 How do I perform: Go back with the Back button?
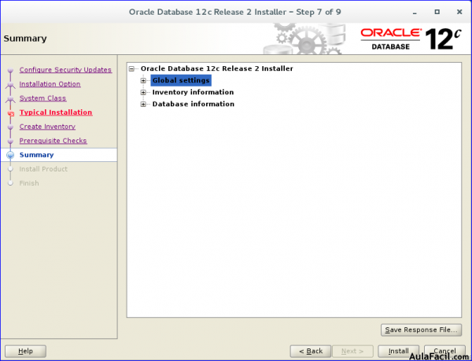point(311,351)
